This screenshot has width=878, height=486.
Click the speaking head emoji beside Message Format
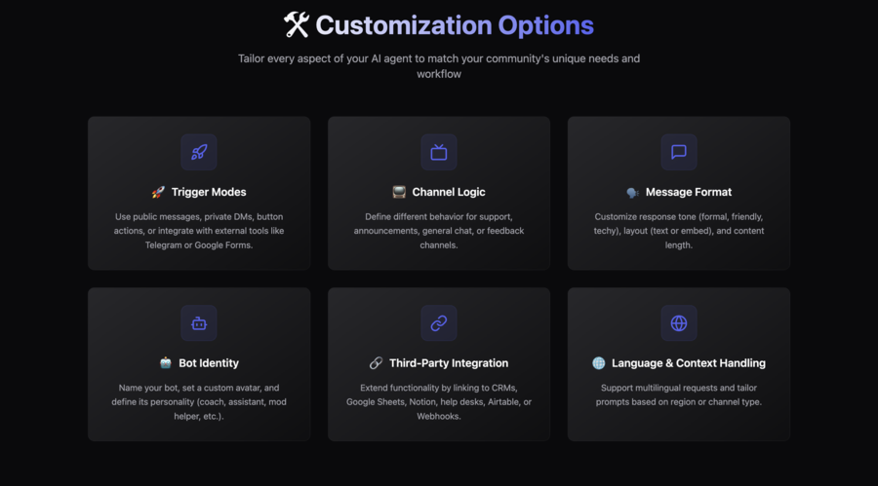click(633, 193)
